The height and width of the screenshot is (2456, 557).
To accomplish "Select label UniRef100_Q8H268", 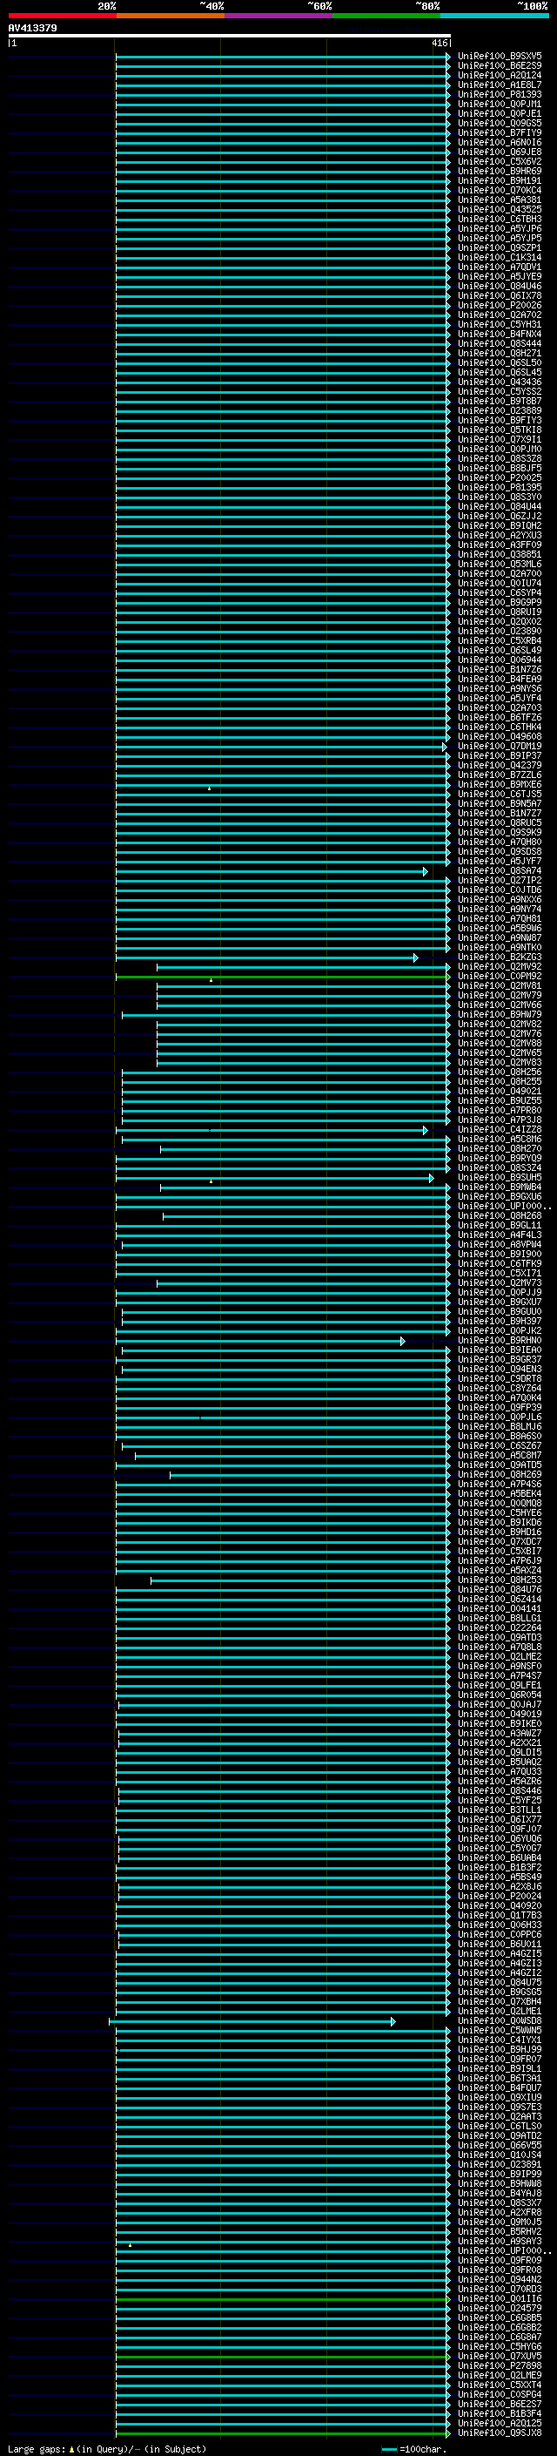I will click(x=499, y=1216).
